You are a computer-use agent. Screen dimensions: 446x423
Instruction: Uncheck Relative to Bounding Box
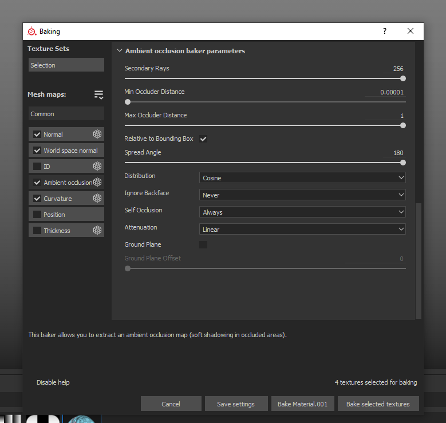[203, 139]
